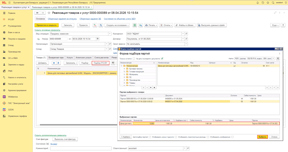Viewport: 288px width, 152px height.
Task: Expand Создать на основании dropdown
Action: [x=117, y=25]
